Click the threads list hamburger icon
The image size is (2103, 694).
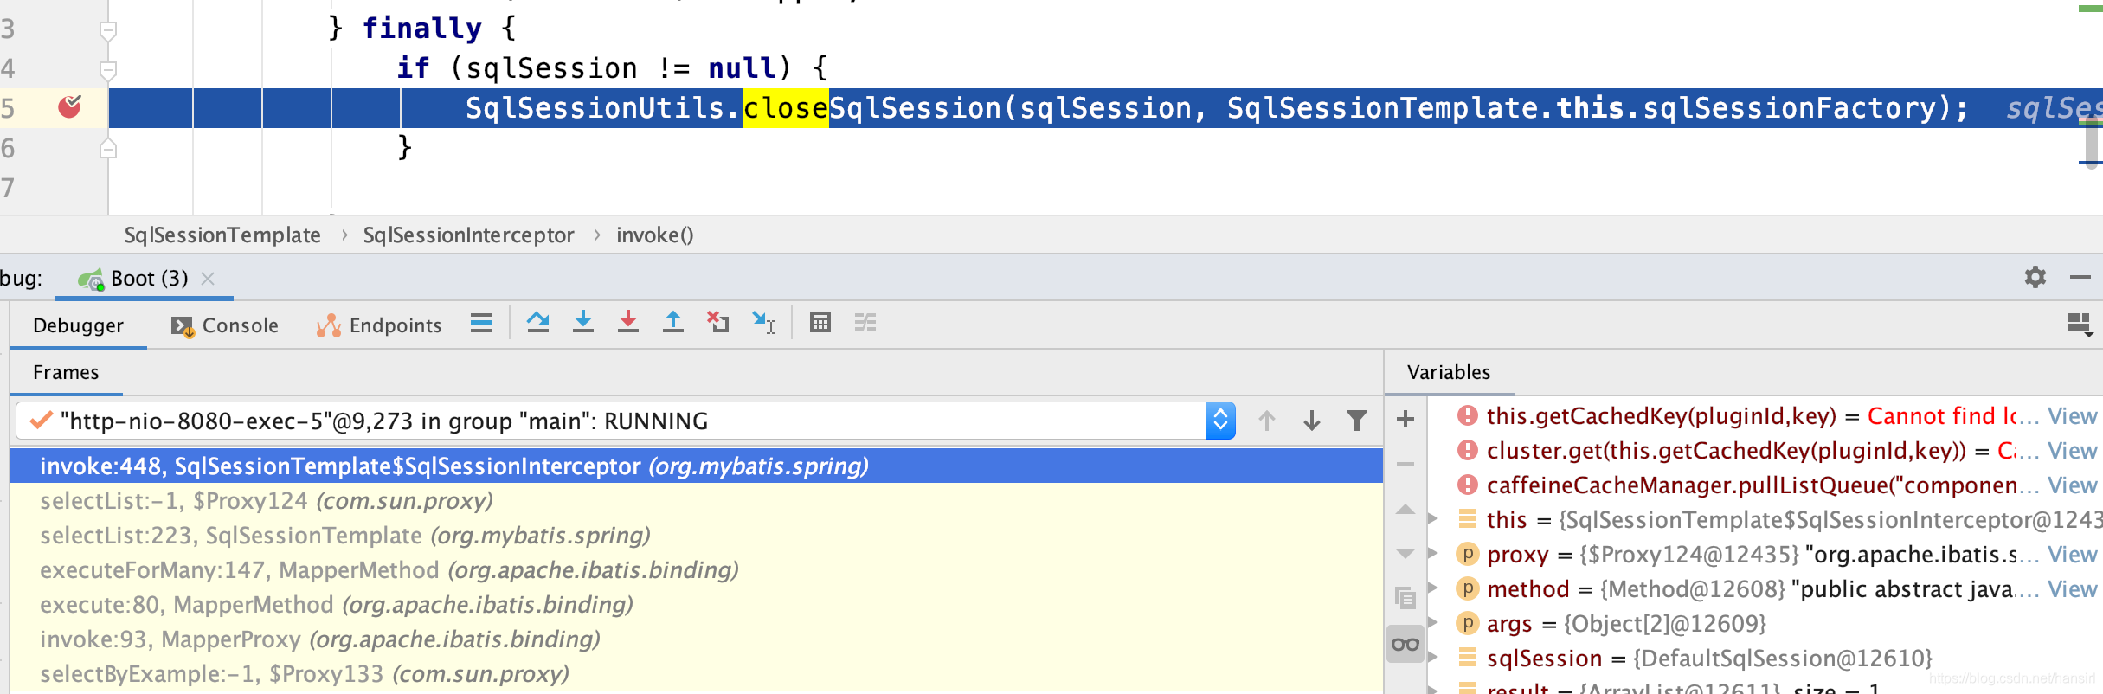pos(481,324)
